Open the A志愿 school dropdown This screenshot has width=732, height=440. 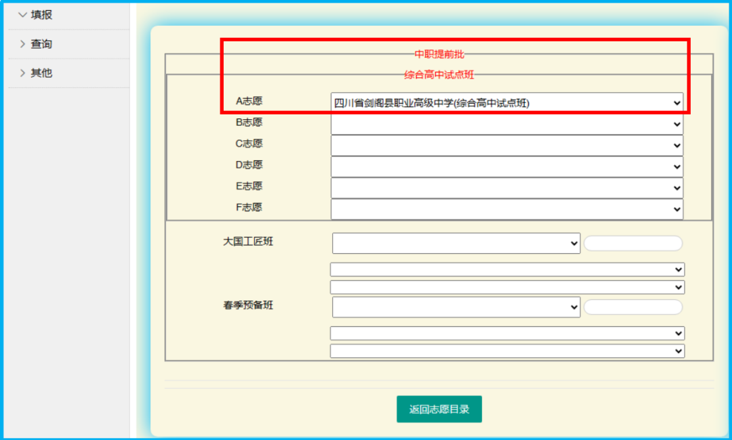click(506, 103)
